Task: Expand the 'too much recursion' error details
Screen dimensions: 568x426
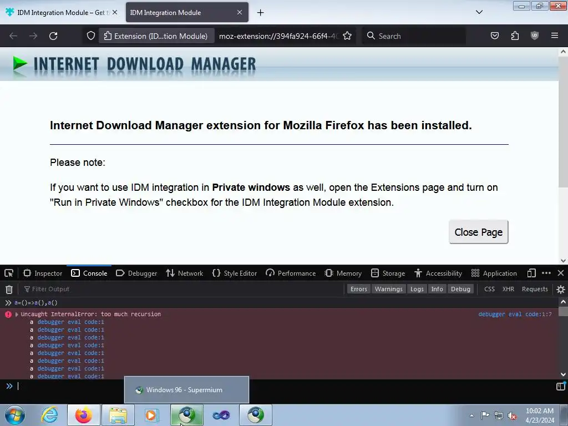Action: tap(17, 315)
